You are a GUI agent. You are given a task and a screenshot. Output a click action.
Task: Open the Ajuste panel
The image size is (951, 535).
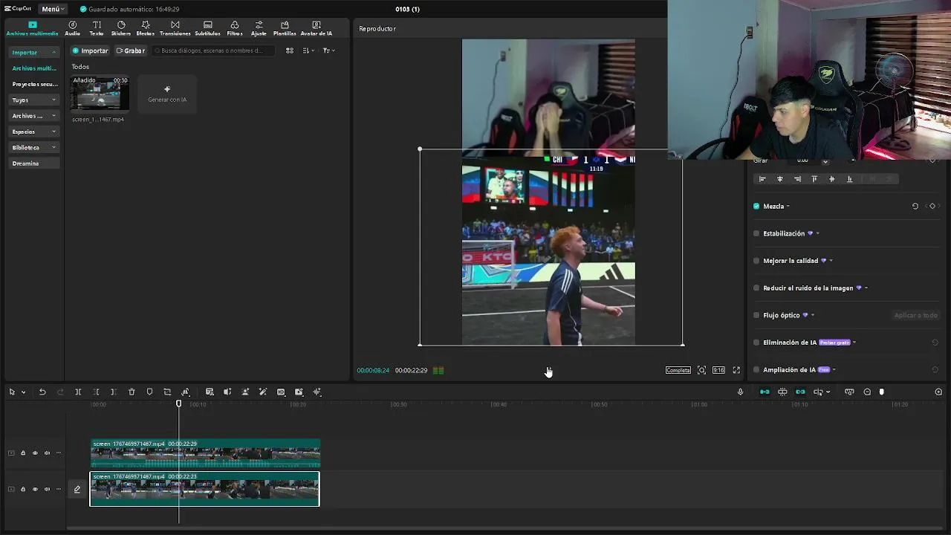click(259, 28)
